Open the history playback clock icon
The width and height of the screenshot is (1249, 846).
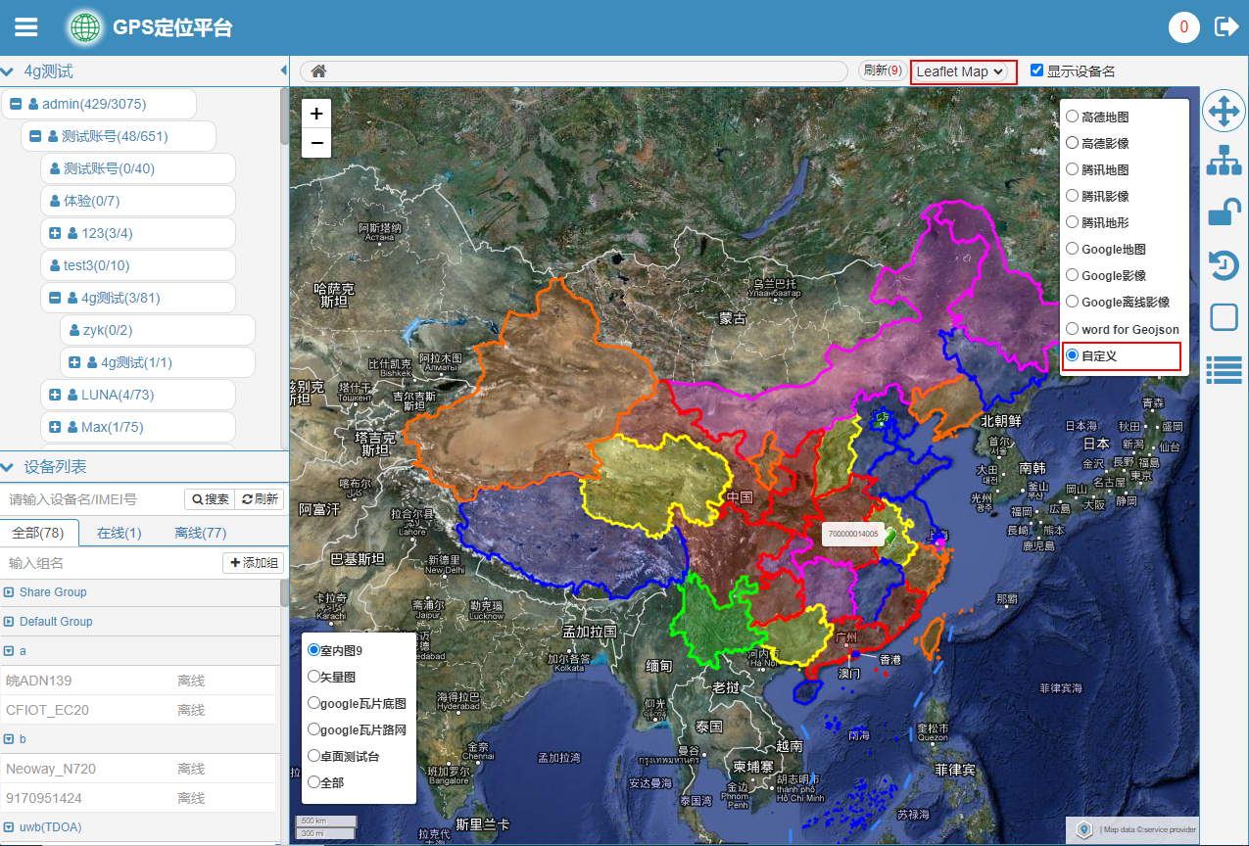[x=1223, y=265]
